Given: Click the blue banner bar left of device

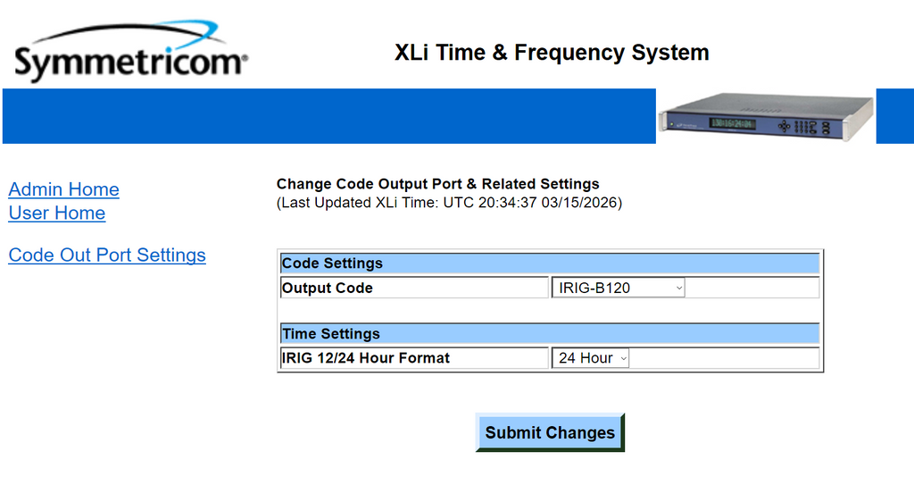Looking at the screenshot, I should click(x=328, y=116).
